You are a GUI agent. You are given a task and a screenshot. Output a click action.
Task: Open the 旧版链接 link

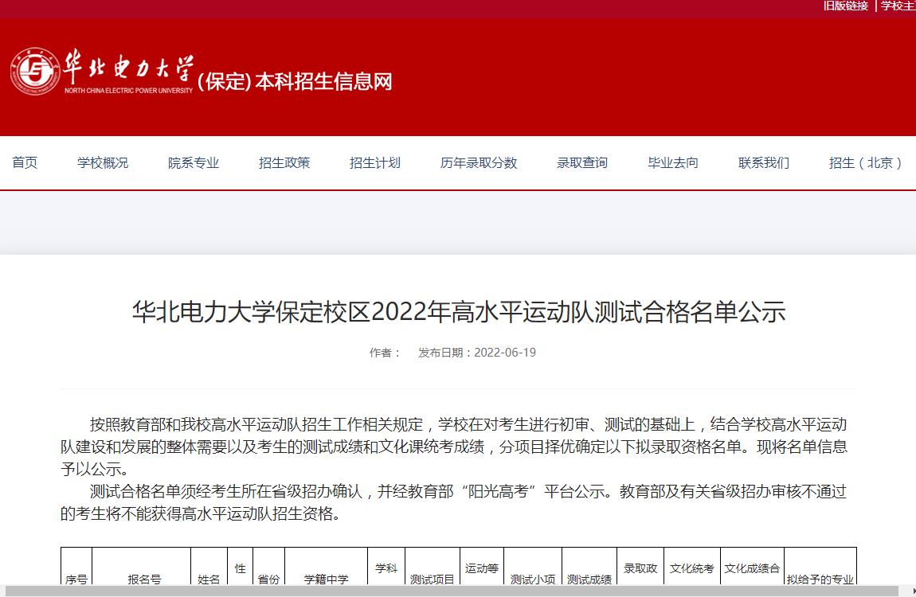tap(846, 6)
